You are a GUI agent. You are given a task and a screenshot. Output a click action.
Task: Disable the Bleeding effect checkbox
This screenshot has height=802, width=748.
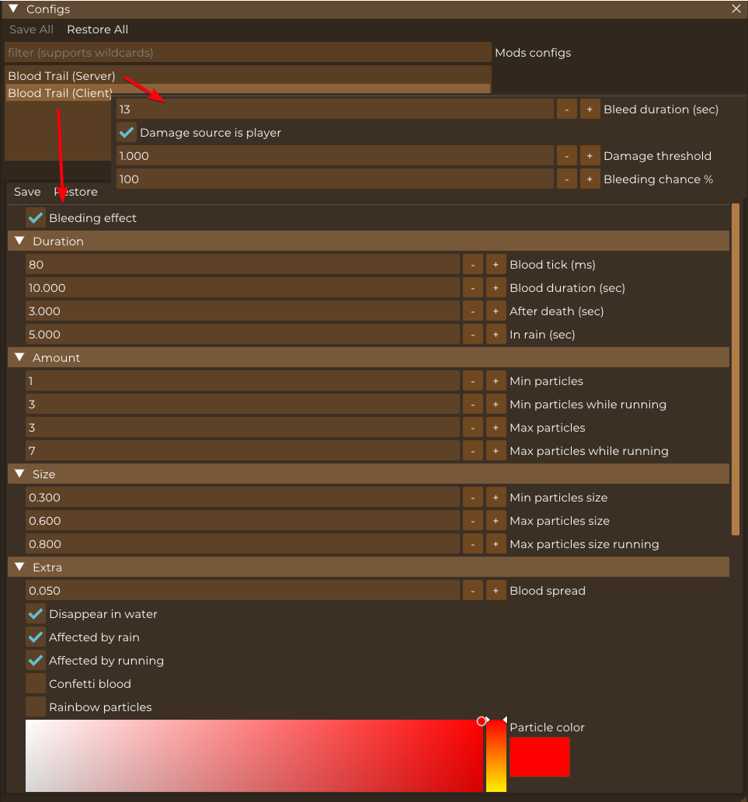pyautogui.click(x=36, y=218)
